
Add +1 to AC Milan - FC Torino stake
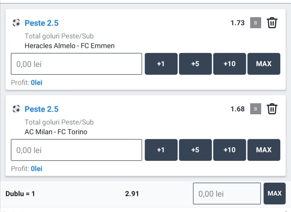click(x=161, y=150)
